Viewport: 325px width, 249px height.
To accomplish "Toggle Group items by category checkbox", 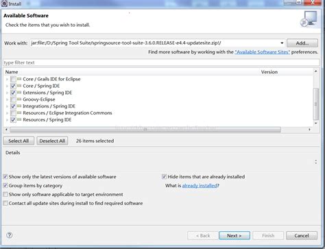I will tap(5, 185).
